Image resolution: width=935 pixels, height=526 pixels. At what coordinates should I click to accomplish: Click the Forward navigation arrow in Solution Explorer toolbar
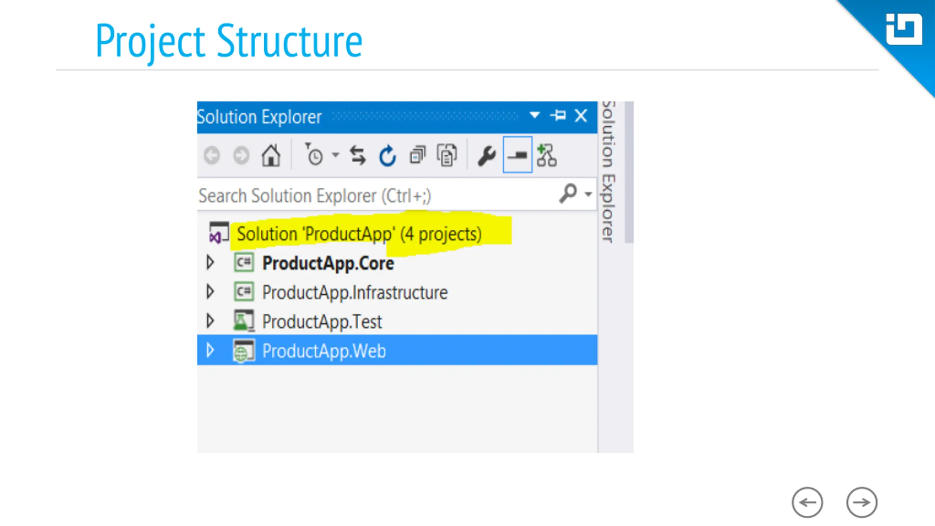coord(241,156)
